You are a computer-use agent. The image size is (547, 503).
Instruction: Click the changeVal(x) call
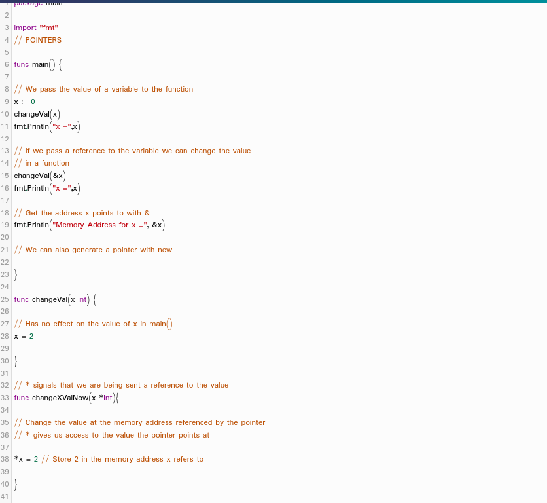[x=37, y=114]
